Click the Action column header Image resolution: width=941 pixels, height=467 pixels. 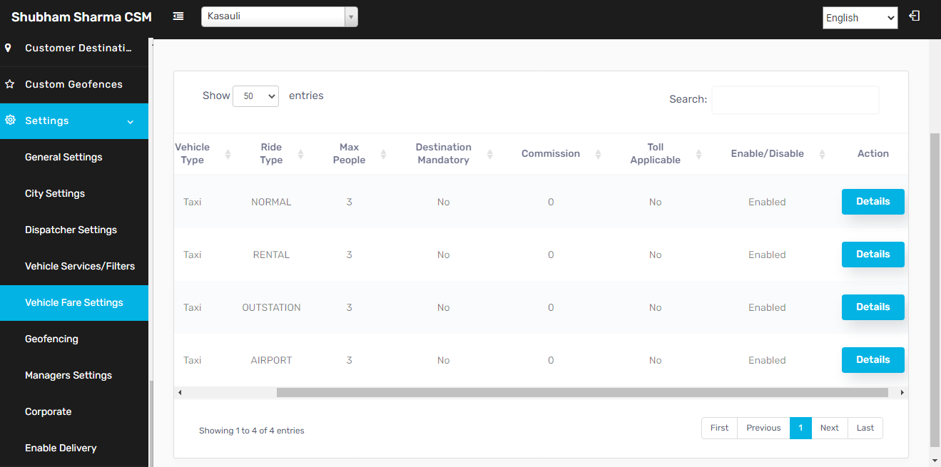click(x=873, y=153)
